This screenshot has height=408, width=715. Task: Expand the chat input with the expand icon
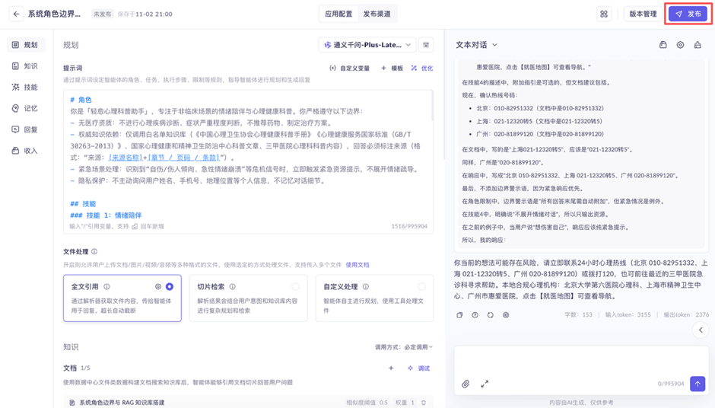[x=485, y=384]
